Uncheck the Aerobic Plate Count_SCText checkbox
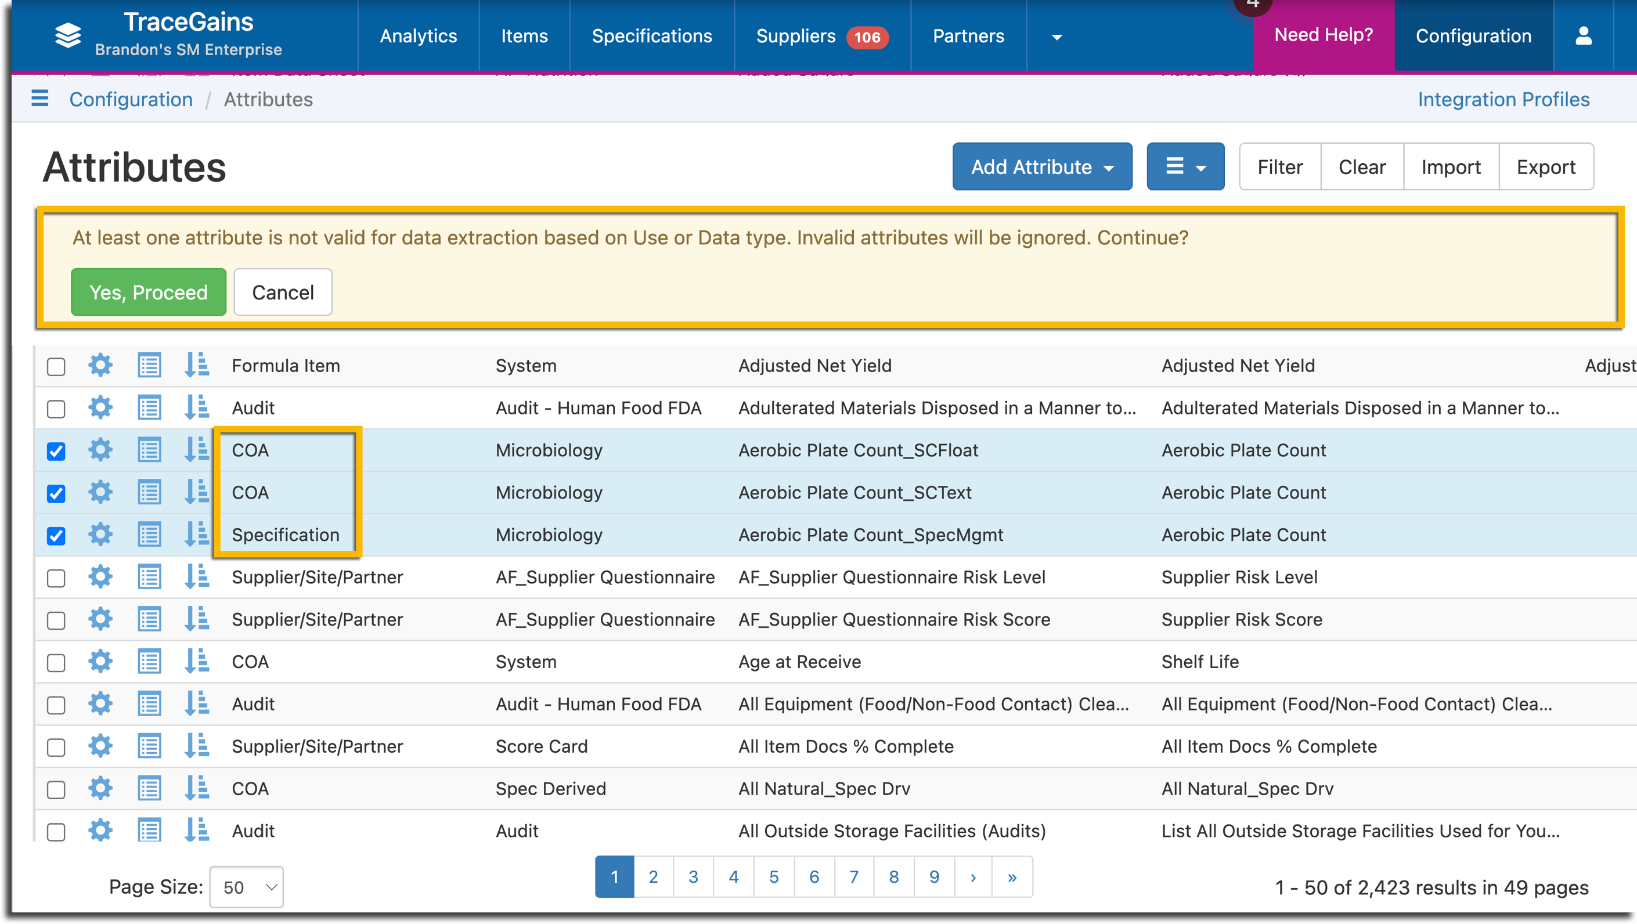Screen dimensions: 1637x924 56,494
